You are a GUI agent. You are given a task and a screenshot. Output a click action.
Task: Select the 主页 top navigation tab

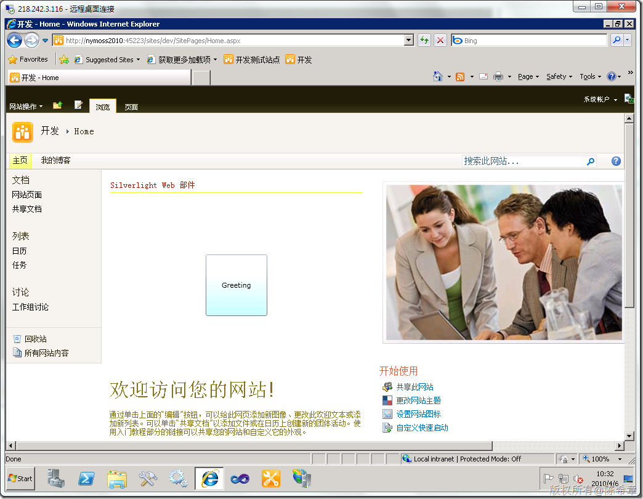tap(20, 160)
